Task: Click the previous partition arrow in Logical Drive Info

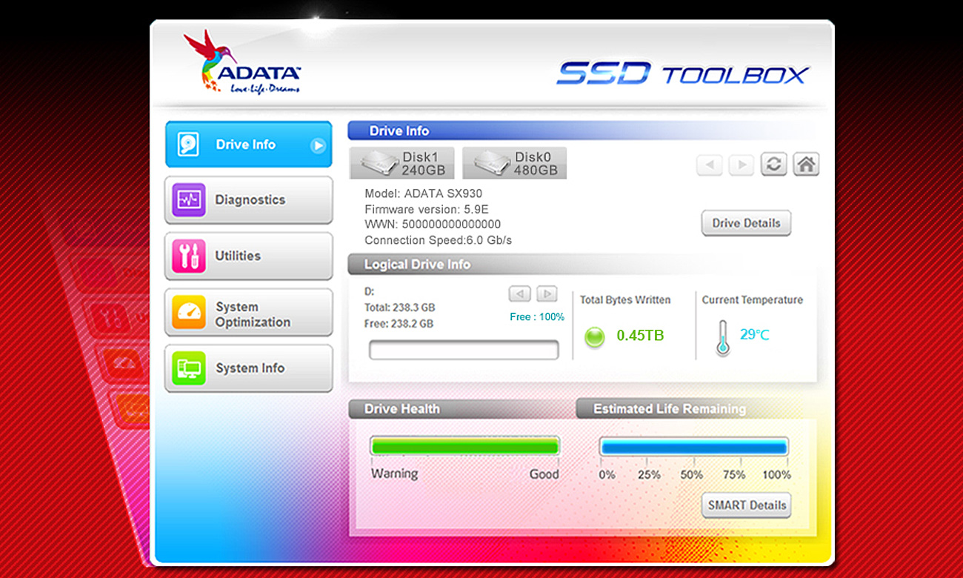Action: pyautogui.click(x=519, y=293)
